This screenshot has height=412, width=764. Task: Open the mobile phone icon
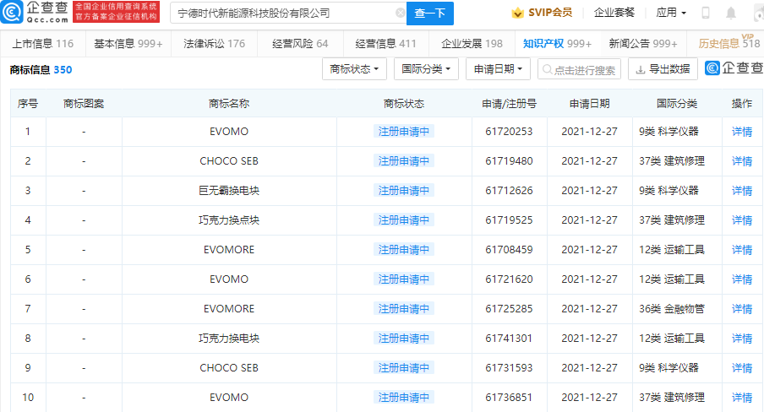tap(706, 14)
